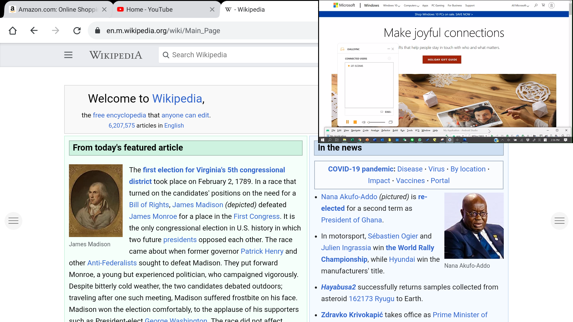
Task: Adjust the volume slider in i3ALLSYNC
Action: (376, 122)
